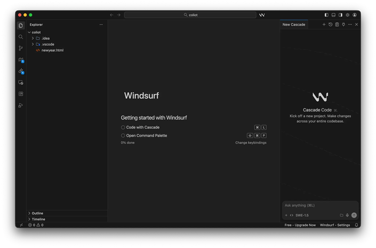The width and height of the screenshot is (376, 248).
Task: Click the Windsurf logo next to search bar
Action: click(x=262, y=15)
